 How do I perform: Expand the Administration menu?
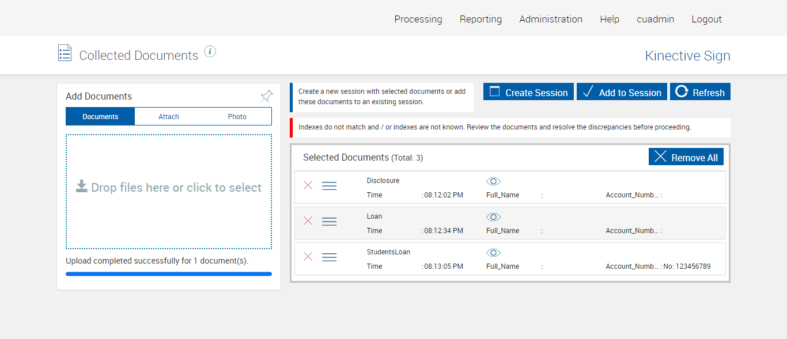point(551,19)
